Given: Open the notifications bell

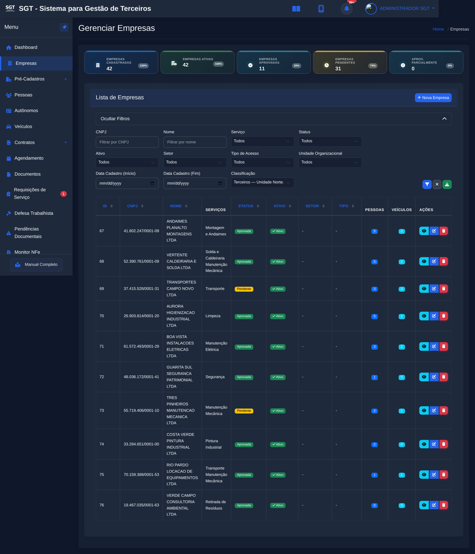Looking at the screenshot, I should 347,9.
